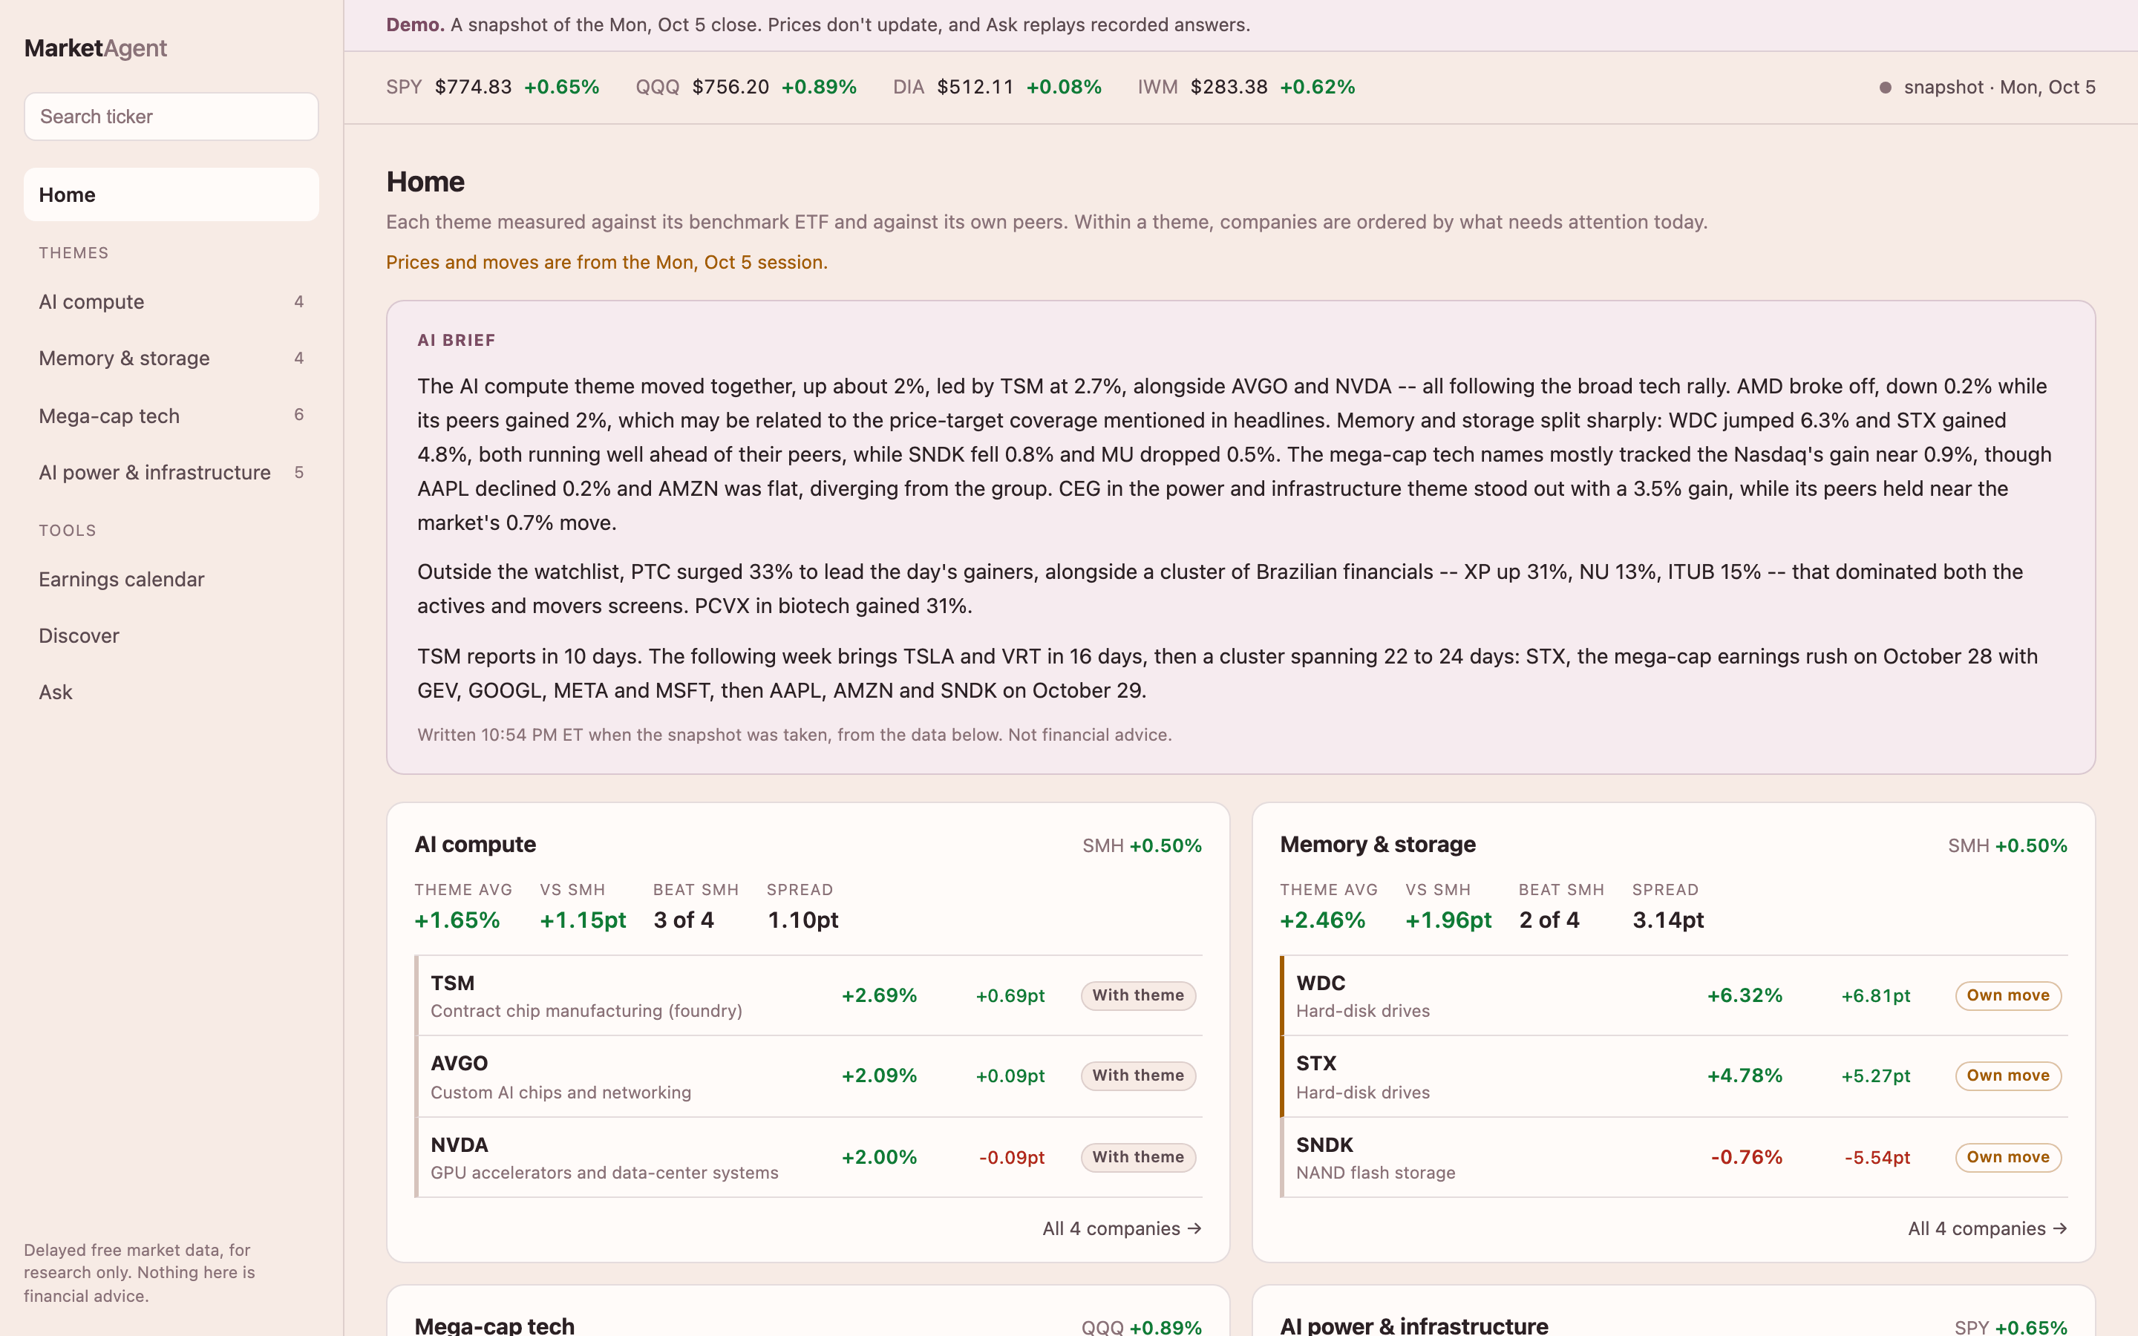Click the Mega-cap tech card title
Screen dimensions: 2138x1336
(494, 1326)
